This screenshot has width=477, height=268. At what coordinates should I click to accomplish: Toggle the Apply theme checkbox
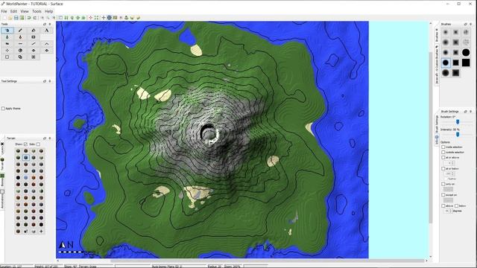point(3,109)
